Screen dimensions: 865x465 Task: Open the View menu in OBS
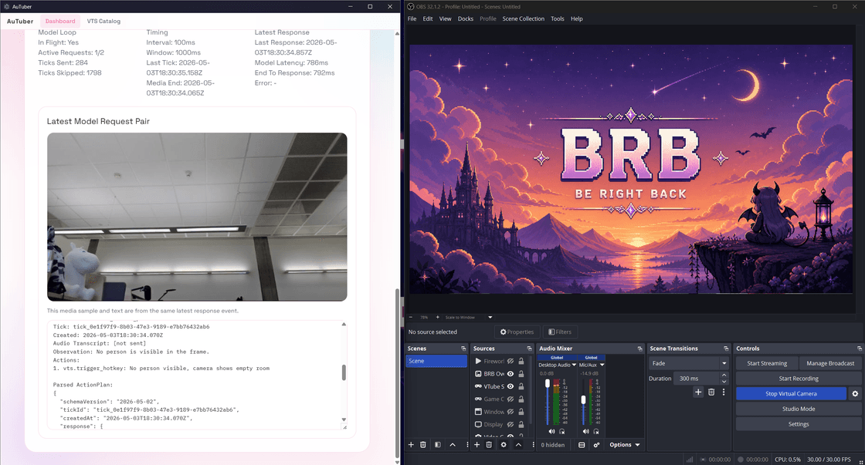[445, 19]
